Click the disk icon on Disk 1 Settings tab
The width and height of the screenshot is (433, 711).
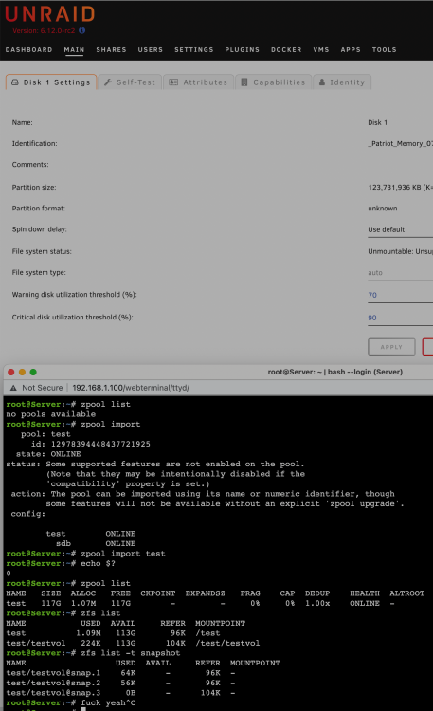15,82
